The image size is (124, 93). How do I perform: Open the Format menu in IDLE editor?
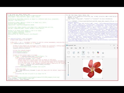pos(14,15)
